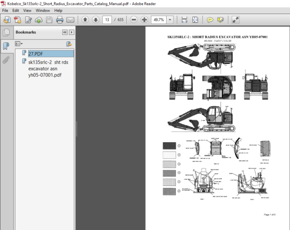Click the fit width scrolling icon
This screenshot has width=290, height=230.
point(184,20)
